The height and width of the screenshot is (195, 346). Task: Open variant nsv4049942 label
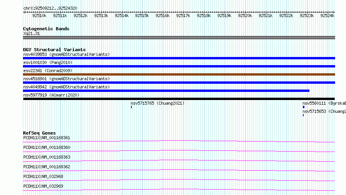(x=66, y=87)
